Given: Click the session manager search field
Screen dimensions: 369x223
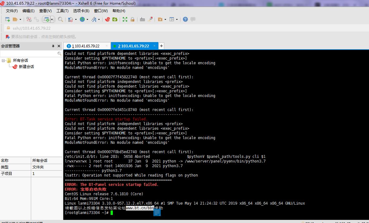Looking at the screenshot, I should click(x=29, y=54).
